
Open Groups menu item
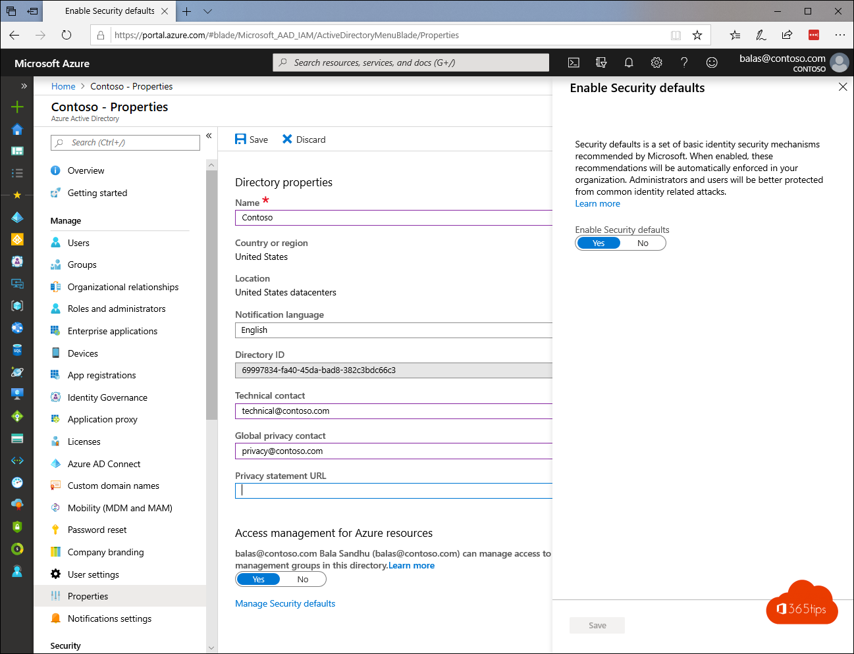tap(82, 264)
